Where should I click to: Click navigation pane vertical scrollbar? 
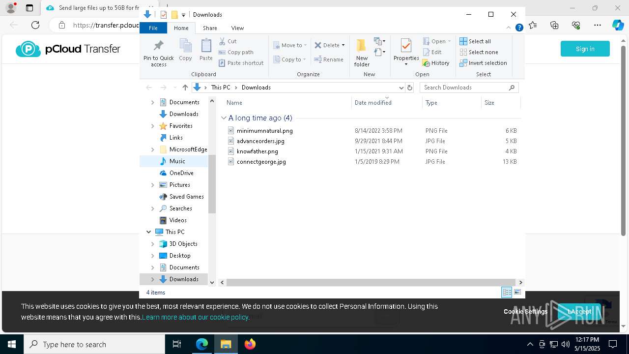[x=212, y=184]
